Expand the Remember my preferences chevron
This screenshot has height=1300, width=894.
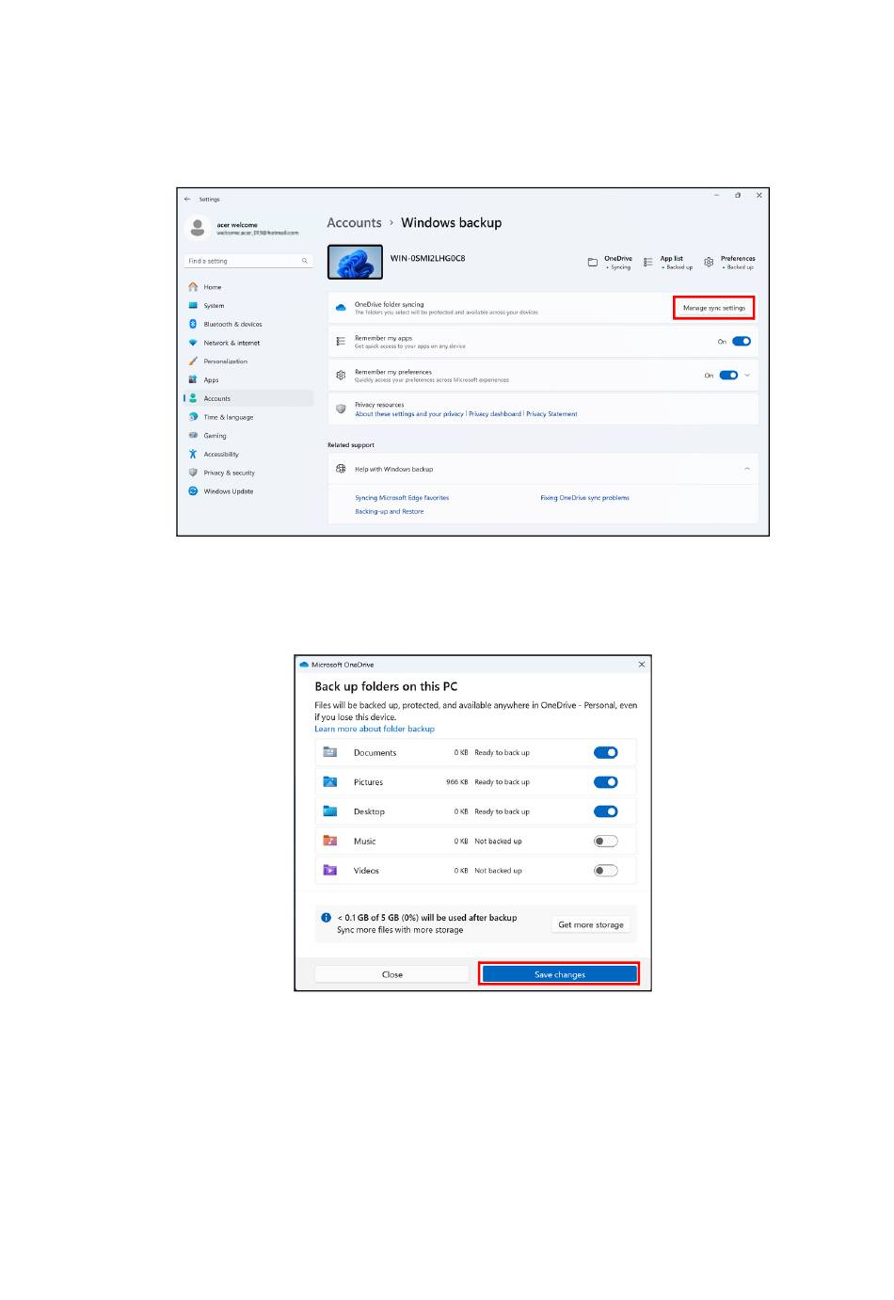747,375
